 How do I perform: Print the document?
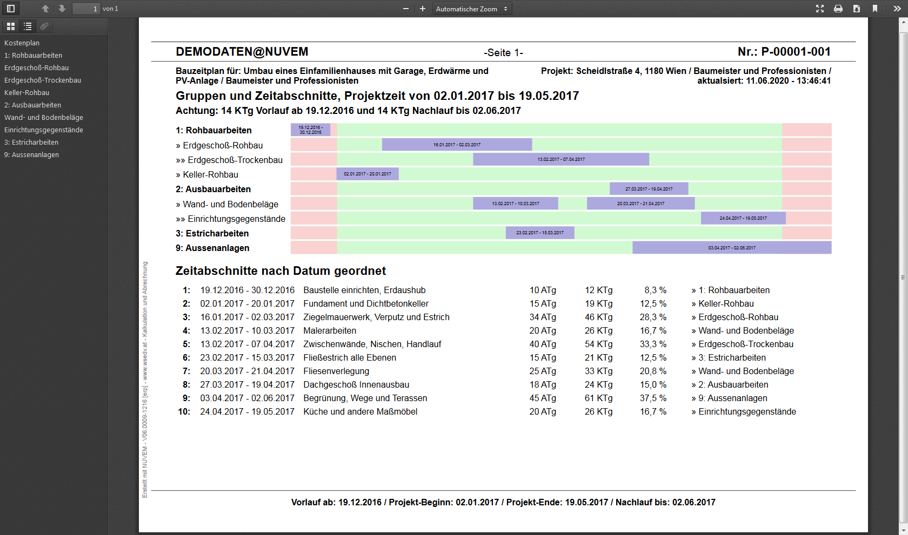[838, 9]
